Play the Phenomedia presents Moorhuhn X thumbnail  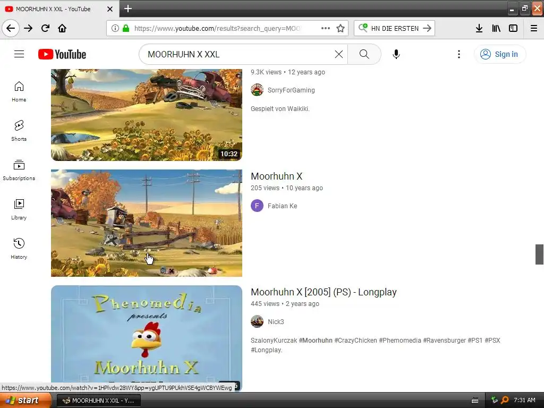click(x=147, y=338)
